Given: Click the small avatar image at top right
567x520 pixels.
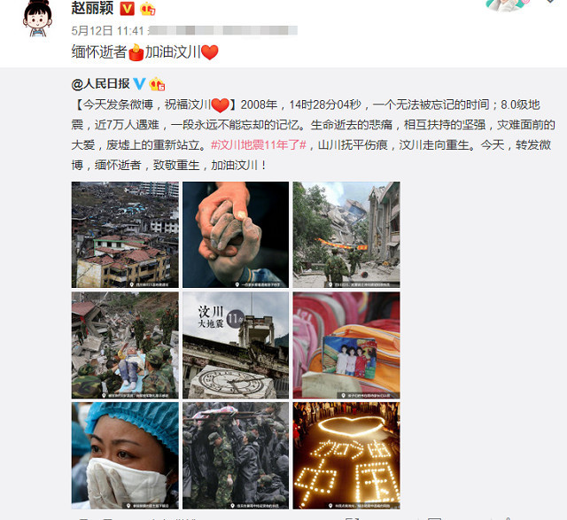Looking at the screenshot, I should click(x=506, y=4).
